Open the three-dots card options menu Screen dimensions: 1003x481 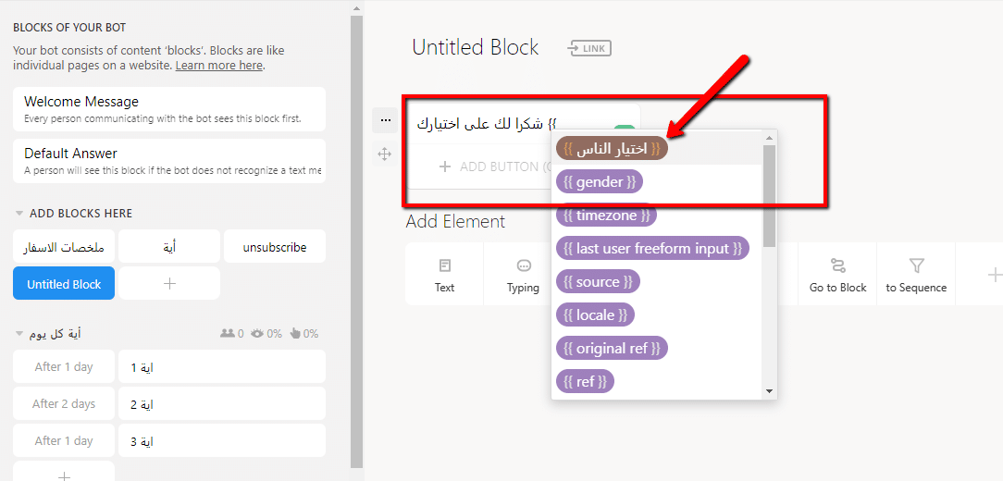384,120
